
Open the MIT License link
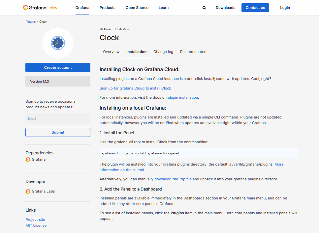[36, 225]
